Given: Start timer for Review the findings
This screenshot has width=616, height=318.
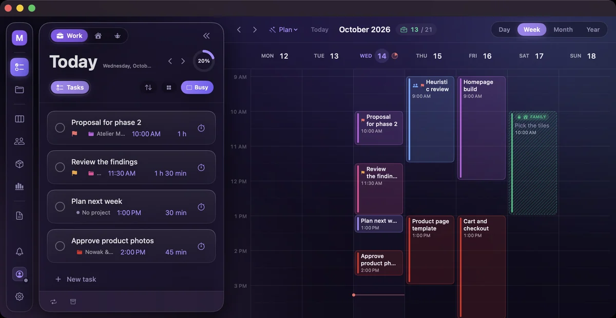Looking at the screenshot, I should click(x=201, y=167).
